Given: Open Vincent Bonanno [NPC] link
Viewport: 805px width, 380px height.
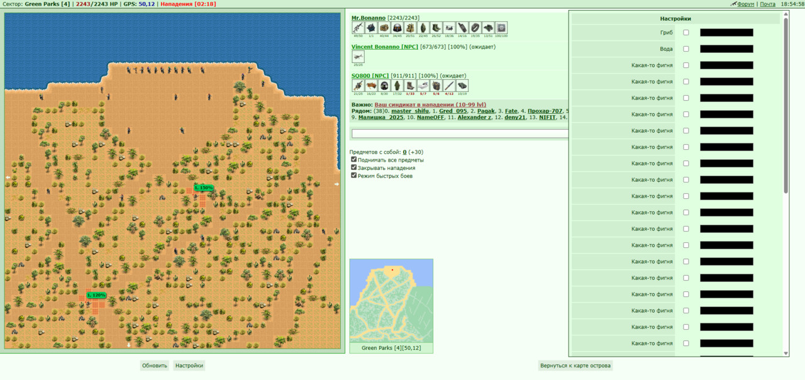Looking at the screenshot, I should click(x=385, y=47).
